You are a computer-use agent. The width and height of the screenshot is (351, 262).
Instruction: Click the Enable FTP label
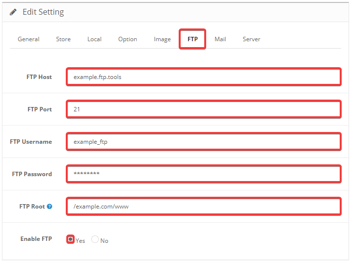pos(36,239)
